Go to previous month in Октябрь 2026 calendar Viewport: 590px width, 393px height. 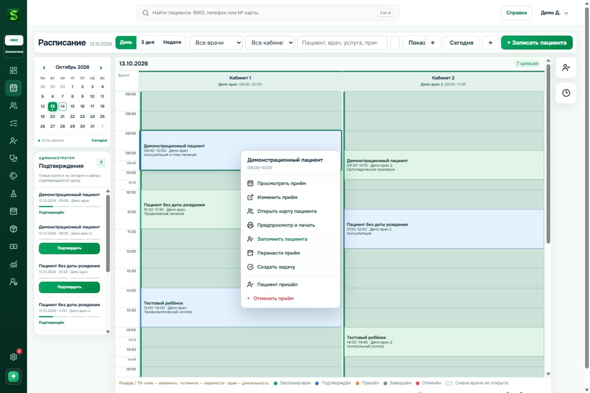click(x=44, y=67)
